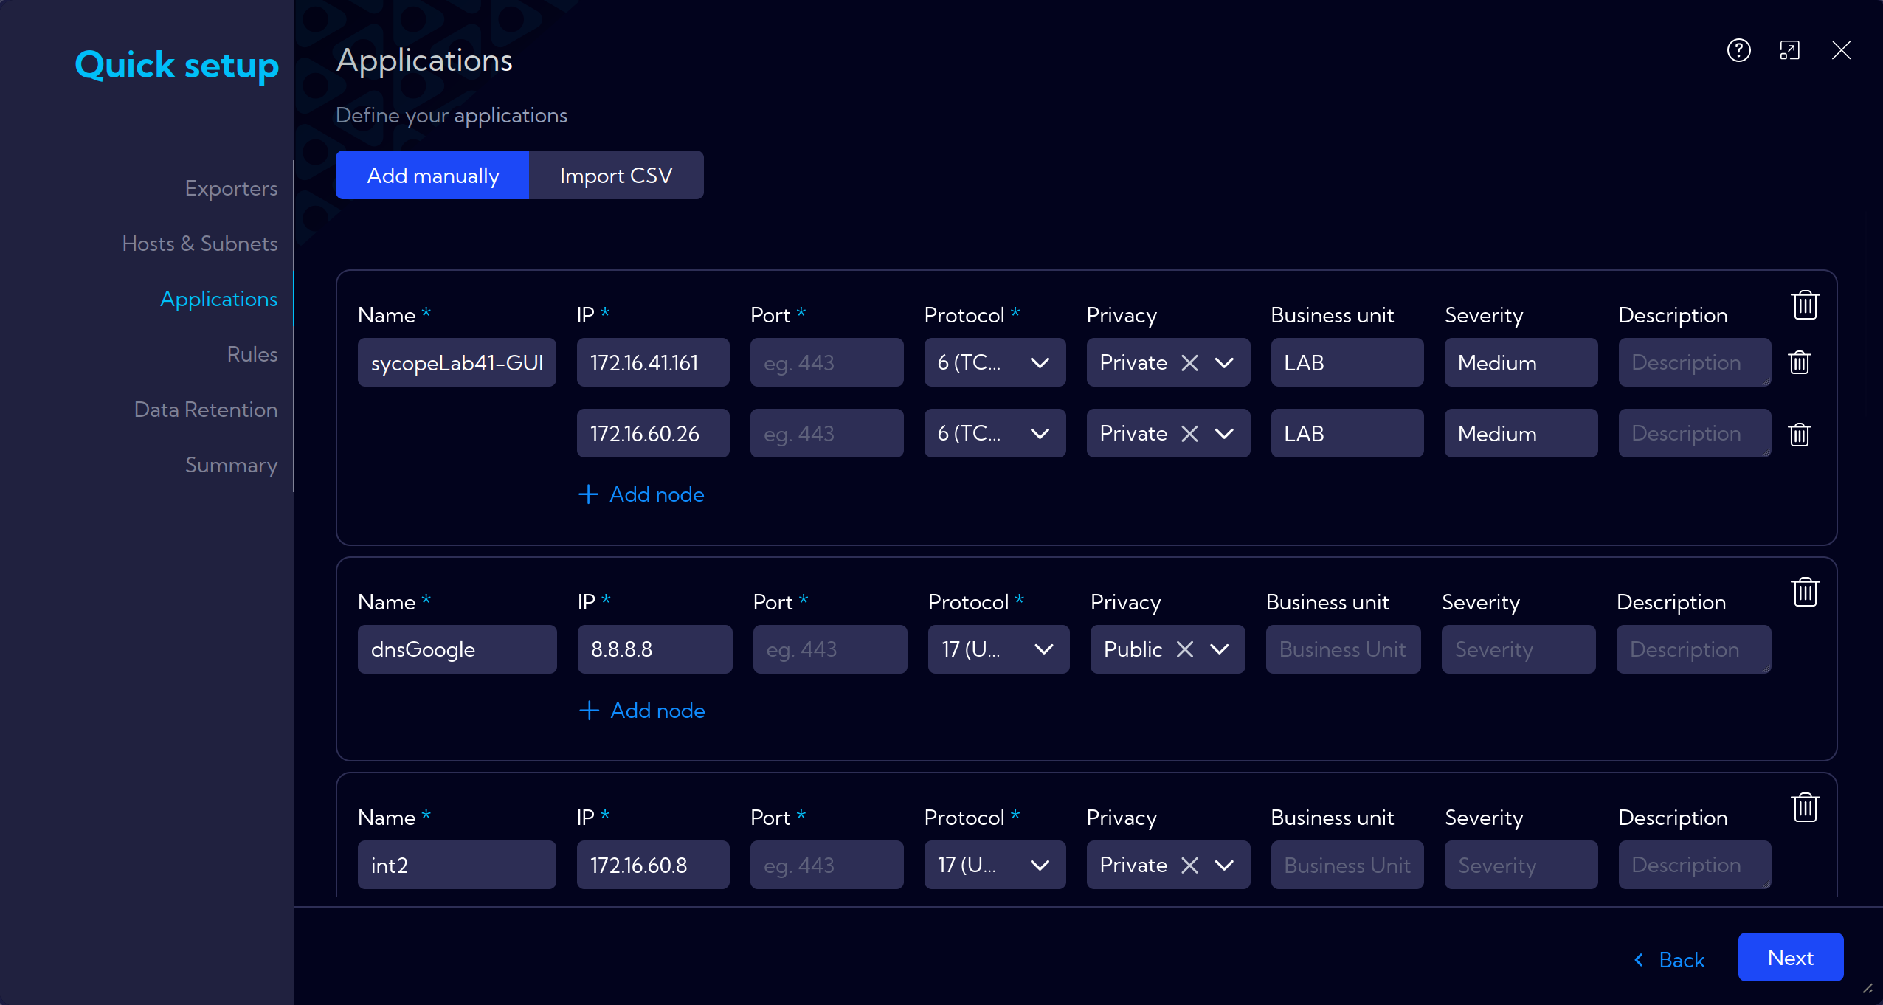Open the 17 (U... protocol dropdown for dnsGoogle
1883x1005 pixels.
[998, 649]
